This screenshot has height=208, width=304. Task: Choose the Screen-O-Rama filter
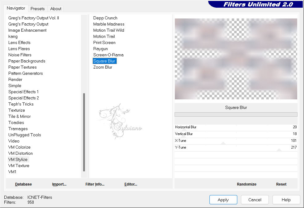108,55
